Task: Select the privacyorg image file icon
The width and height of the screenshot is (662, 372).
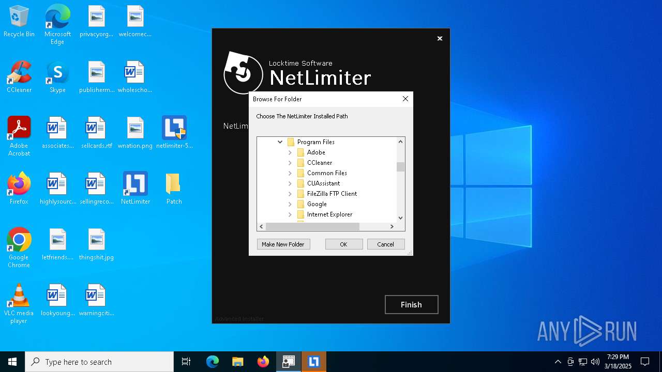Action: click(x=96, y=22)
